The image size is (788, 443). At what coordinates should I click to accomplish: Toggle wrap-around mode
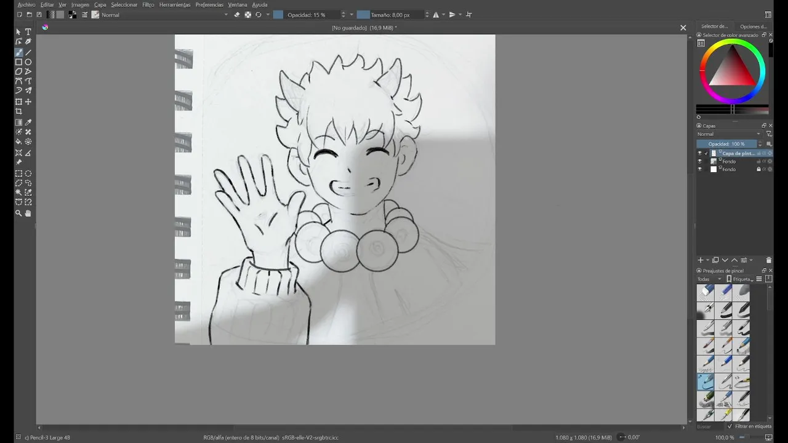click(469, 14)
